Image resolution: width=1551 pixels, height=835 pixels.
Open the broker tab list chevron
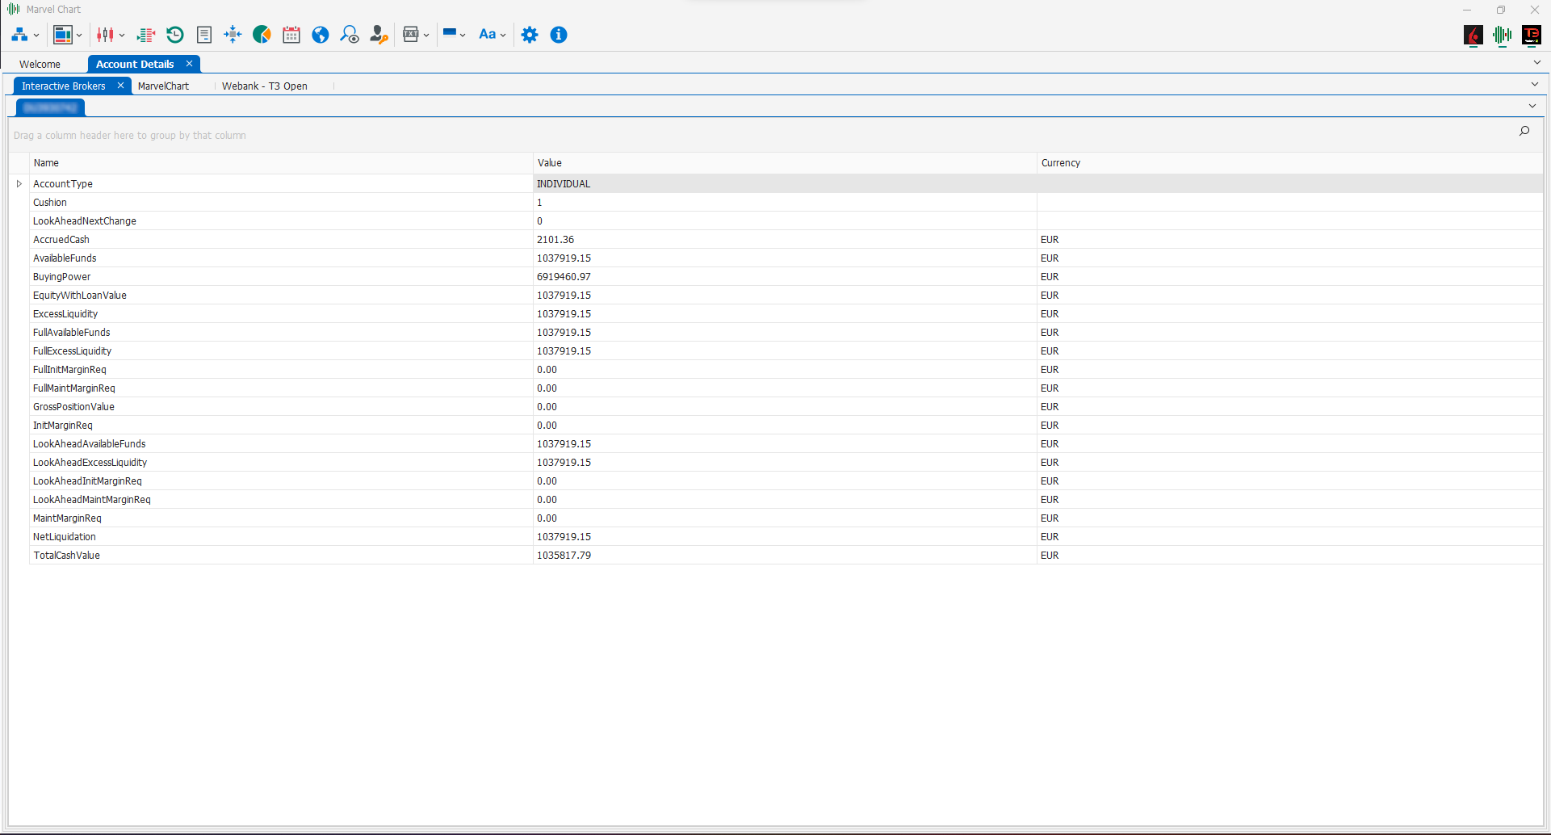tap(1535, 84)
